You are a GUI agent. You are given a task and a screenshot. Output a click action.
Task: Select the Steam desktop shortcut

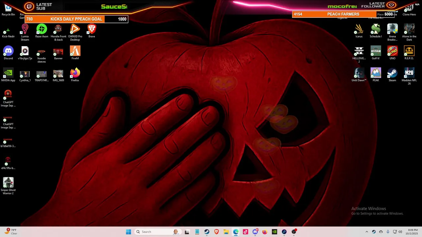(x=392, y=75)
